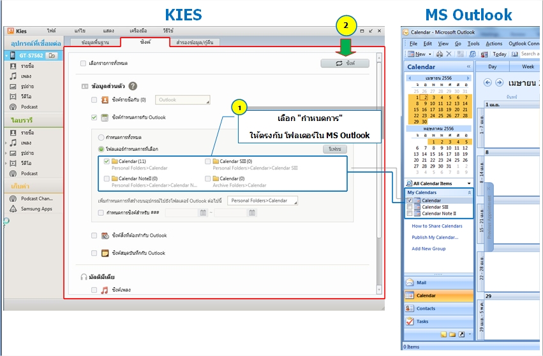Click the memo notebook sync icon in Kies
543x356 pixels.
click(105, 253)
